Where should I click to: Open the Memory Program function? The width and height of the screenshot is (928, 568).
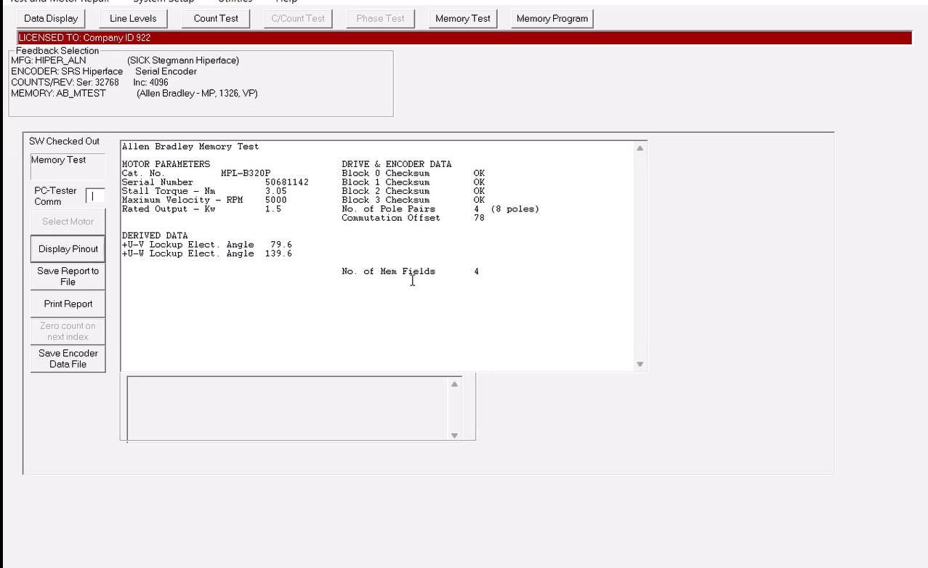(x=552, y=18)
